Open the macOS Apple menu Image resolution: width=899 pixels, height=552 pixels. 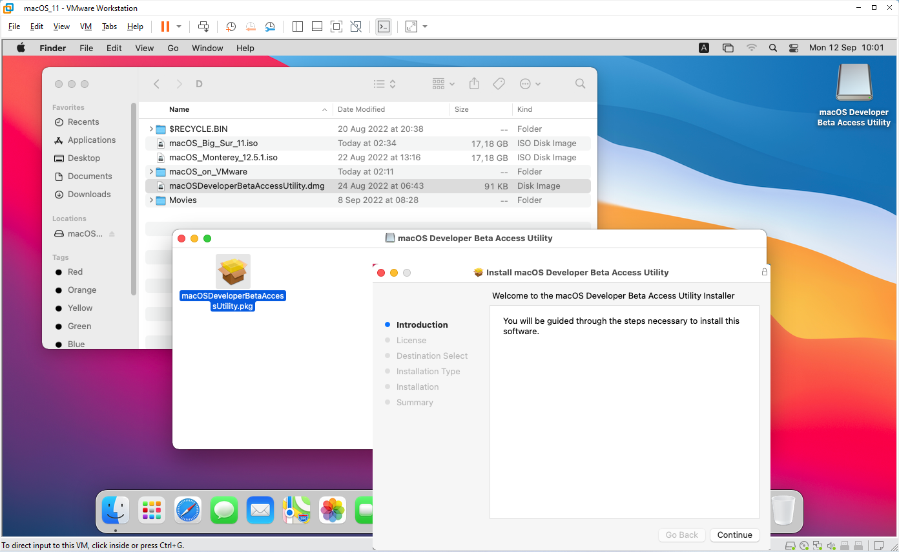click(x=21, y=48)
